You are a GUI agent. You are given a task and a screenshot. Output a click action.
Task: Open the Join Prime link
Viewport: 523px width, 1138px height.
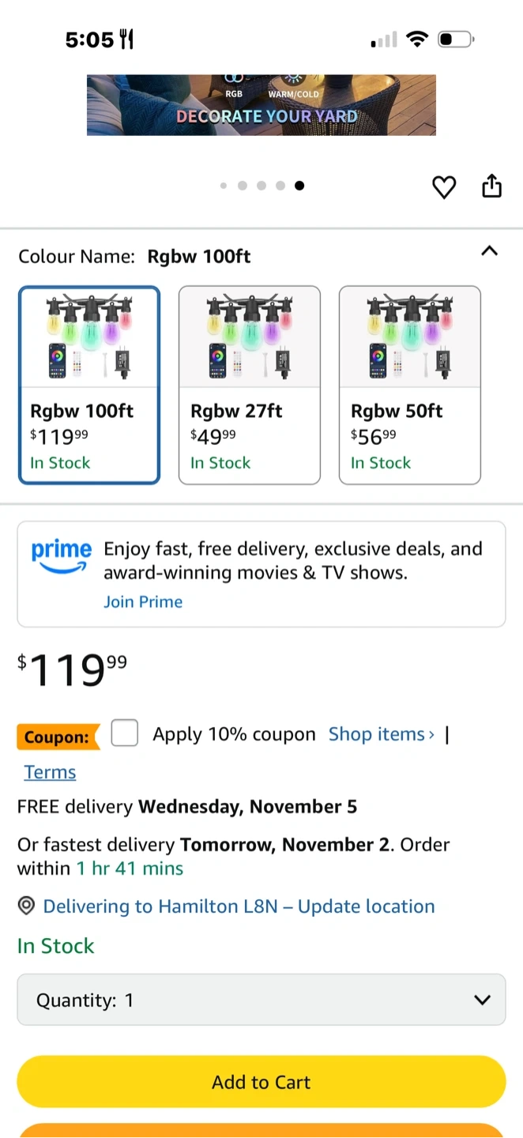[143, 601]
